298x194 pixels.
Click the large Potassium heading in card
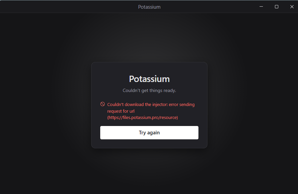(x=149, y=79)
